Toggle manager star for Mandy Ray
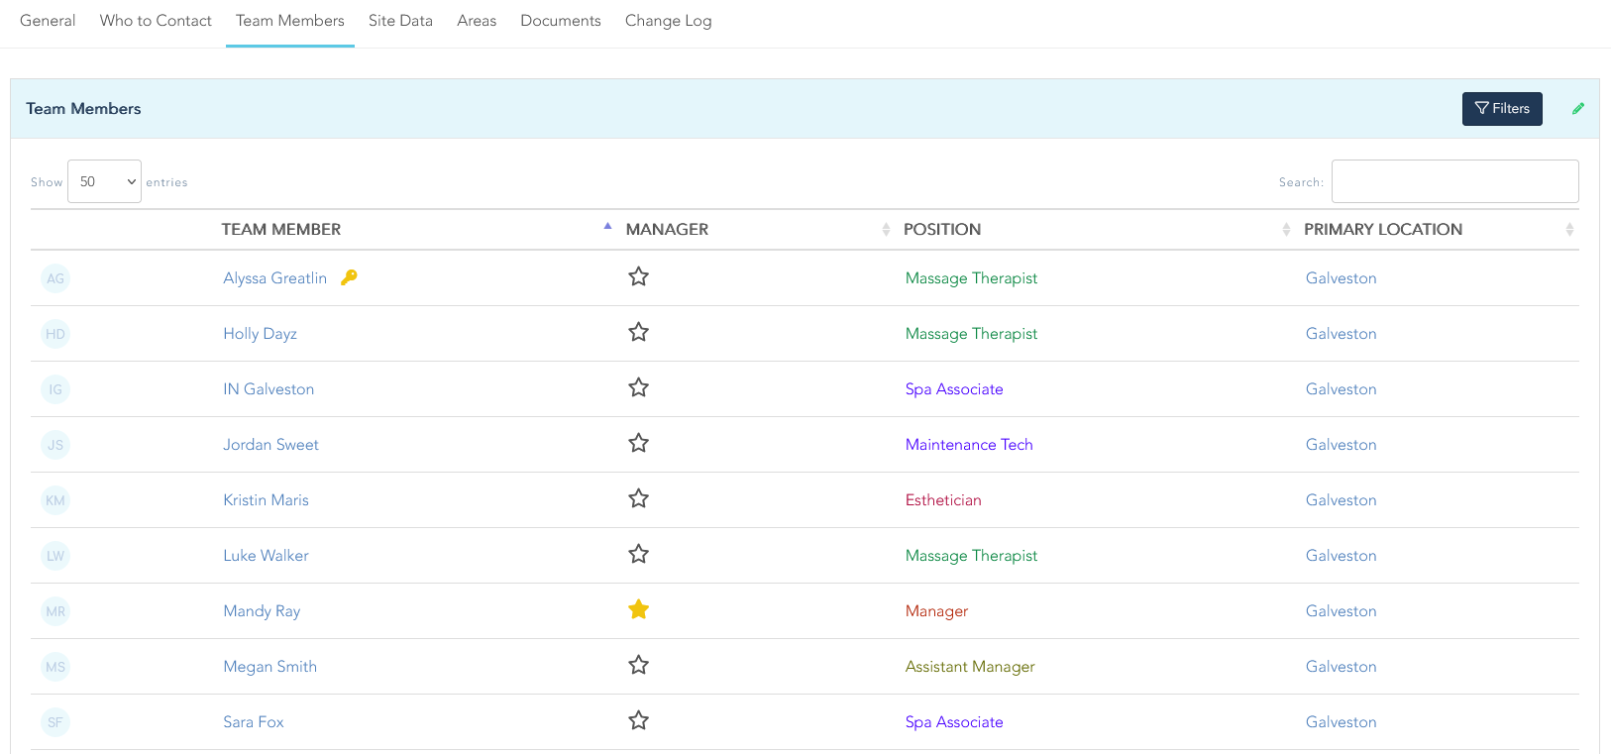Viewport: 1611px width, 754px height. pos(638,610)
